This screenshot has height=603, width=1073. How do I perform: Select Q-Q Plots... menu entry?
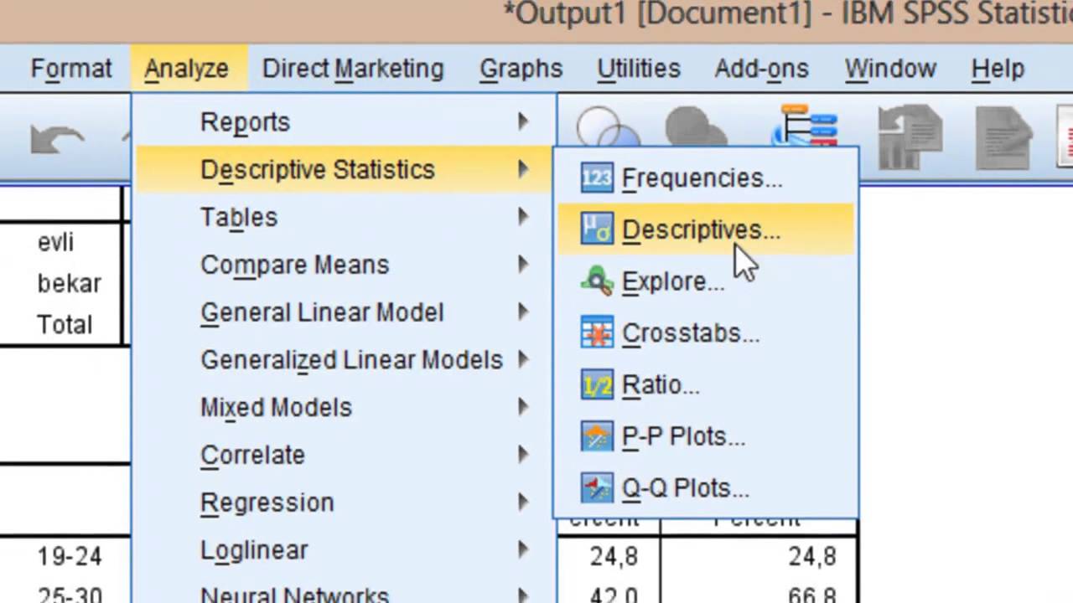click(706, 487)
